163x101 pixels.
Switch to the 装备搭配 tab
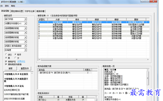pos(5,11)
